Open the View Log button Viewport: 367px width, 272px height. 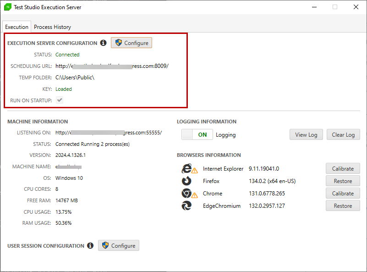[x=306, y=134]
